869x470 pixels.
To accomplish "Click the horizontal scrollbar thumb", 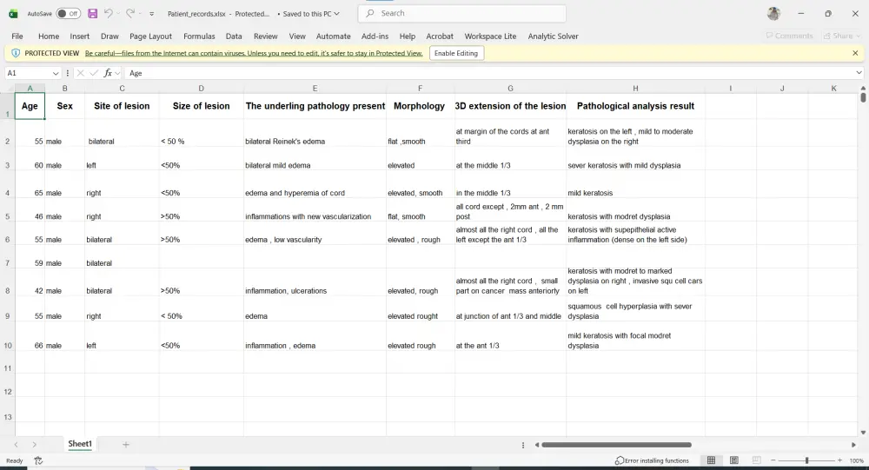I will point(616,445).
